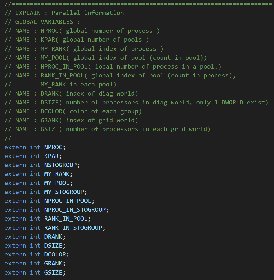Screen dimensions: 274x280
Task: Click the "EXPLAIN : Parallel information" comment
Action: [69, 13]
